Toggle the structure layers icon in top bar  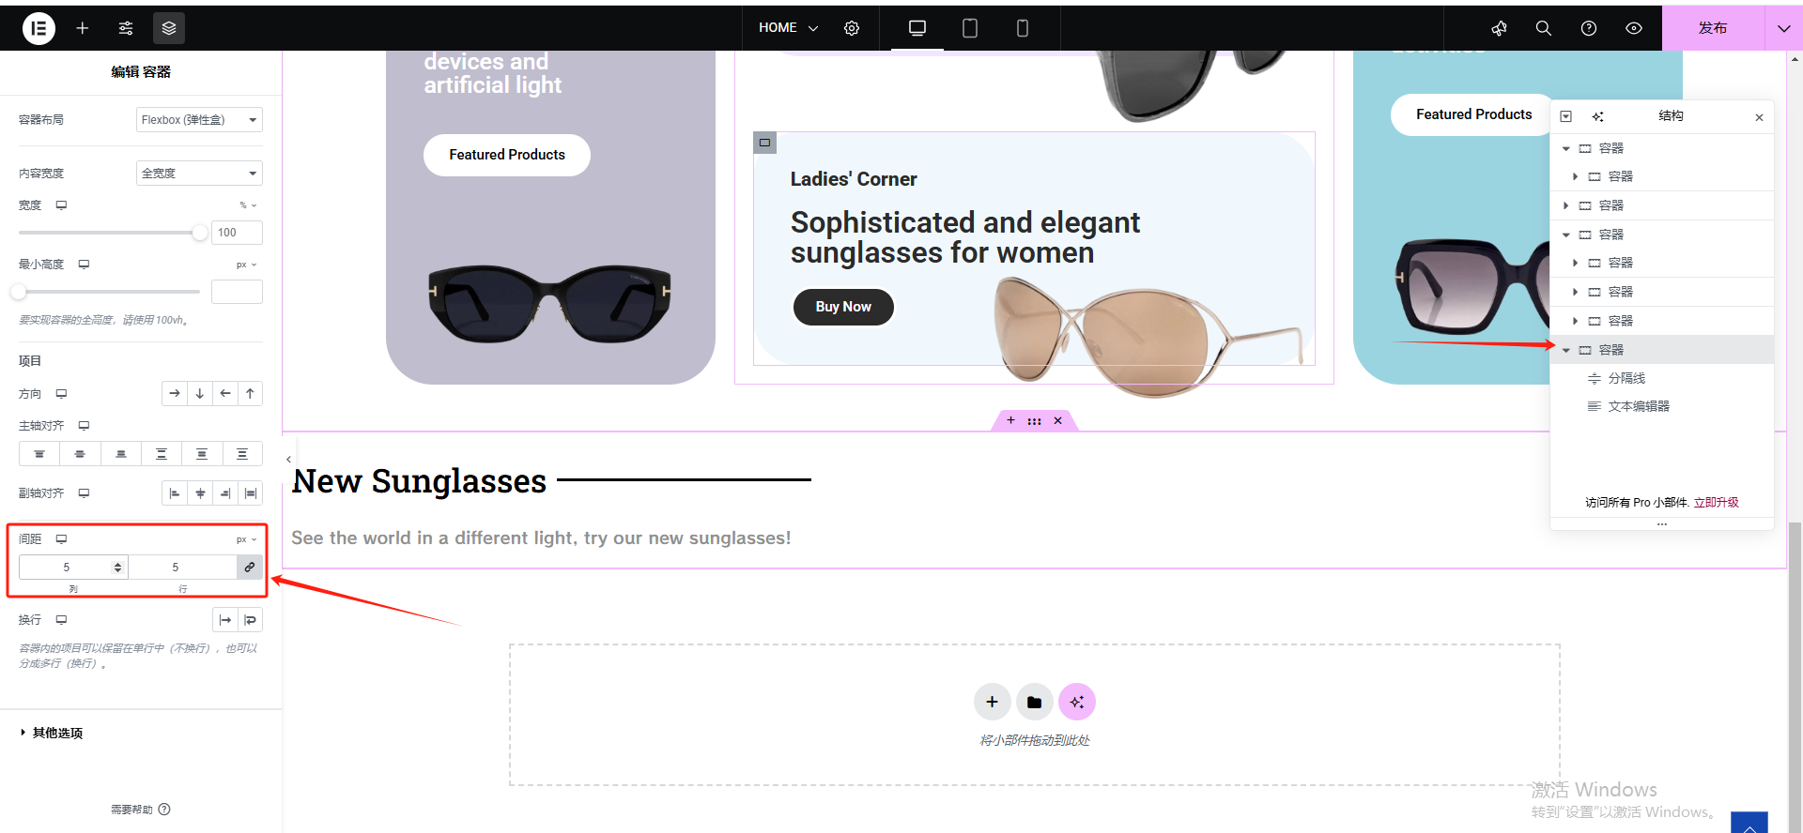click(x=169, y=28)
